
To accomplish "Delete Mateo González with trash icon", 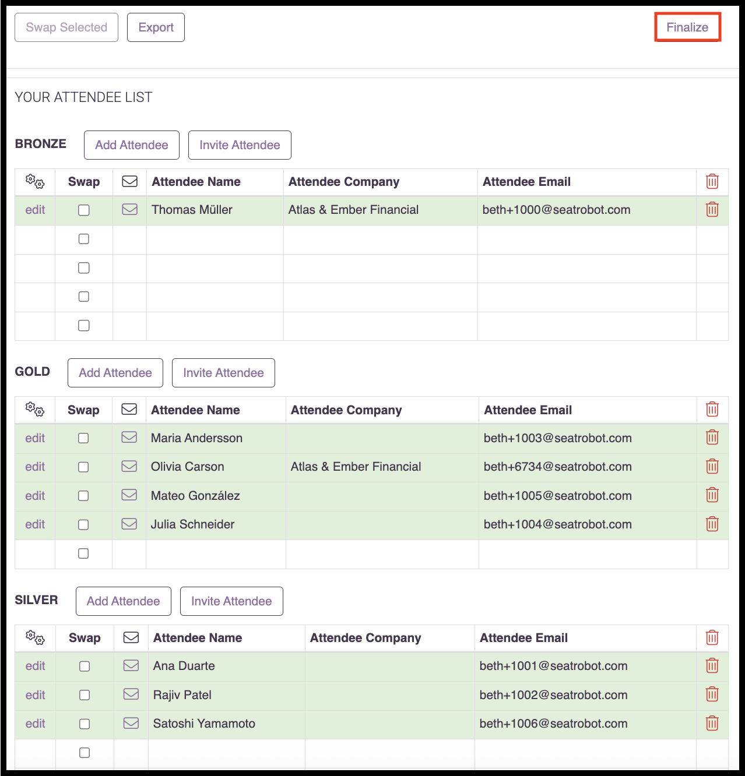I will point(712,495).
